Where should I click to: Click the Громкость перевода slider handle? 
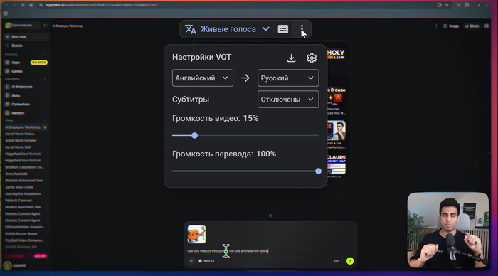pyautogui.click(x=318, y=171)
